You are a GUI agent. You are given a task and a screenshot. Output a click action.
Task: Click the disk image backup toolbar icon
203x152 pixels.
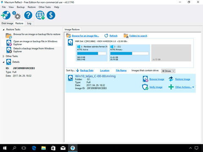click(6, 15)
